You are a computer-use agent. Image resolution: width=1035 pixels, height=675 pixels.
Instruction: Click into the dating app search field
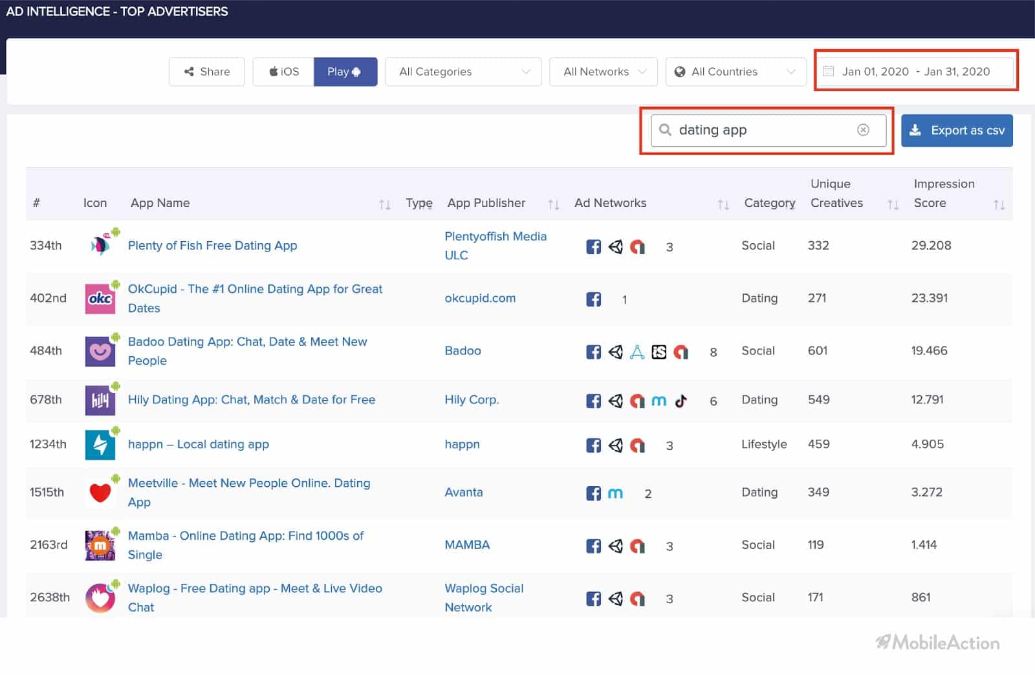click(x=768, y=131)
